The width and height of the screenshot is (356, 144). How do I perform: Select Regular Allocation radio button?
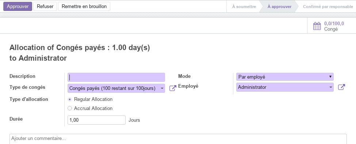[70, 99]
